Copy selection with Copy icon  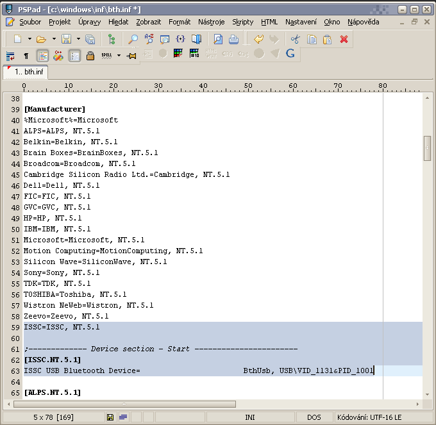click(312, 39)
